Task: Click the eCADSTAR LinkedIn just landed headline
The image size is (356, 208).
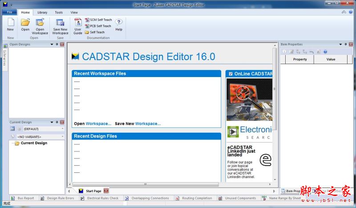Action: coord(241,151)
